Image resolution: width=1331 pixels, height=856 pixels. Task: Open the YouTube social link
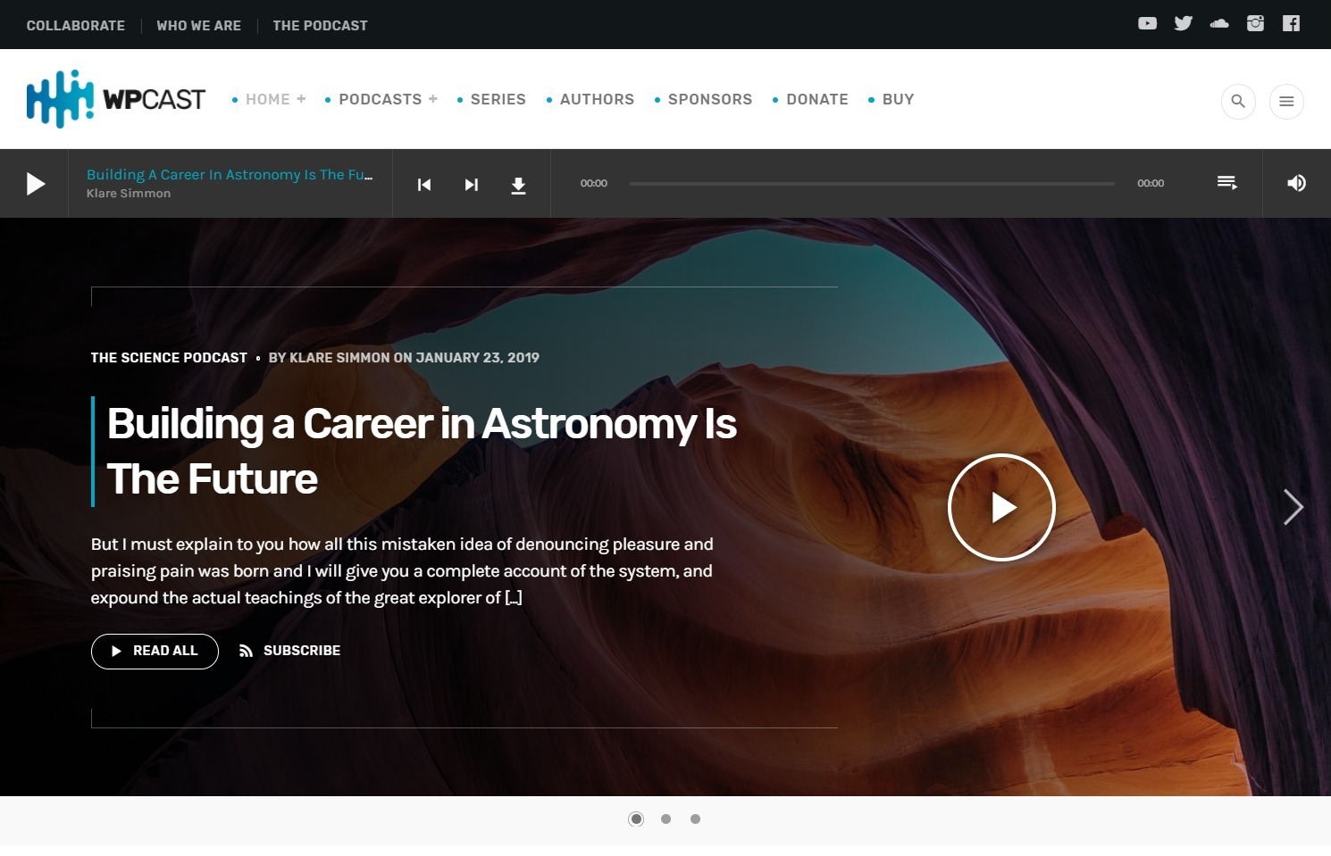1147,24
